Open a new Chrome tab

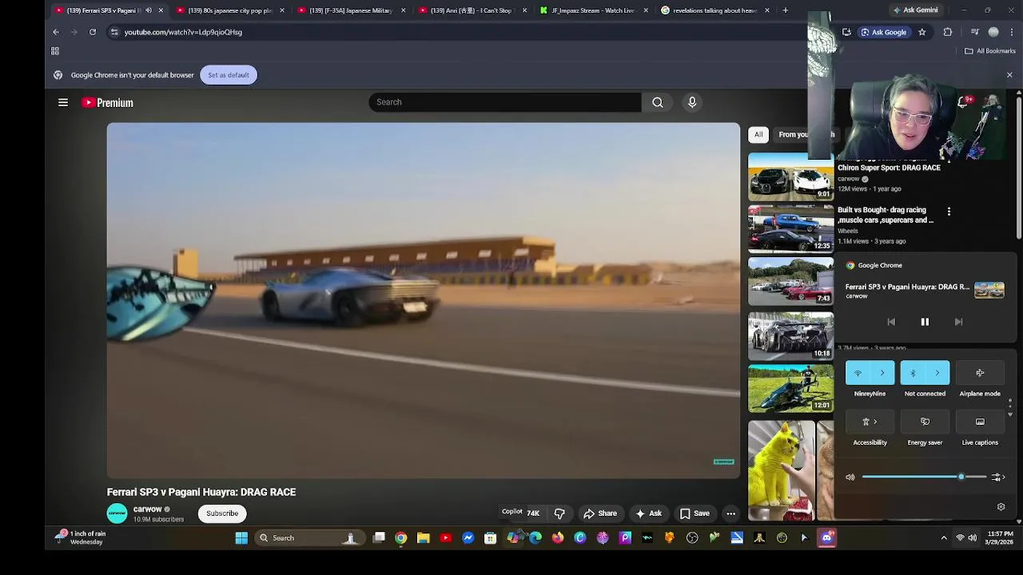click(x=786, y=10)
